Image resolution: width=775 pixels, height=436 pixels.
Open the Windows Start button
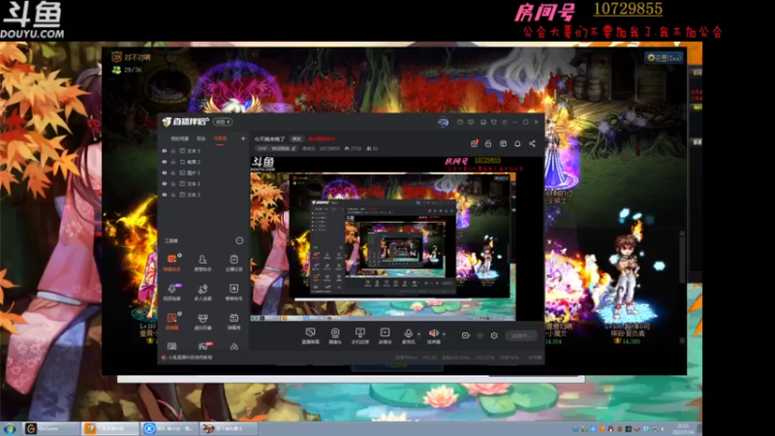click(x=10, y=428)
